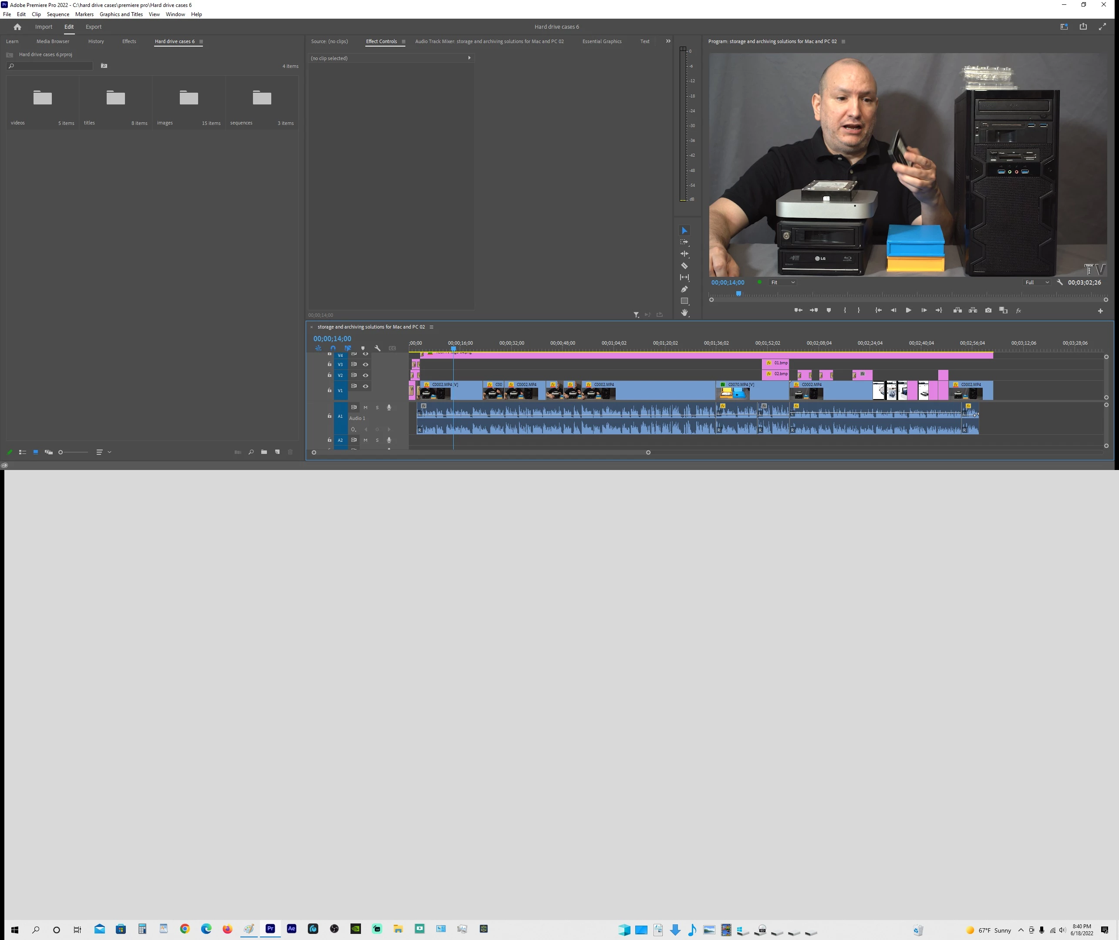Open the videos bin folder

point(43,98)
